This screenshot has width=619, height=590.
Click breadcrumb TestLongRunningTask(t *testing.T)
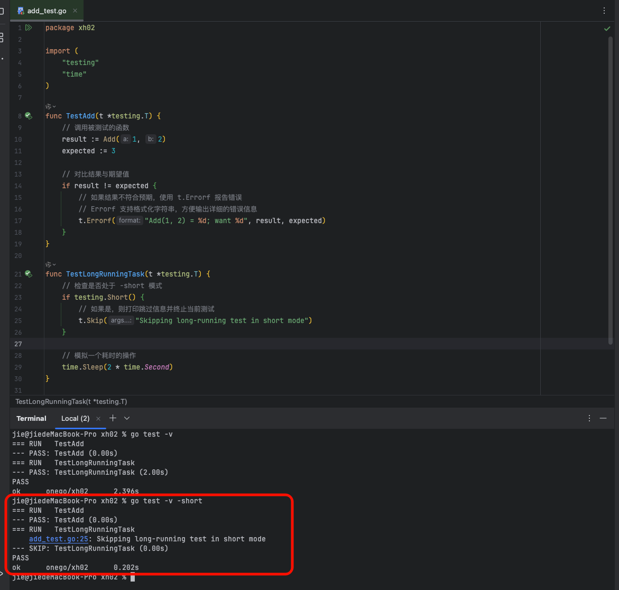[71, 402]
